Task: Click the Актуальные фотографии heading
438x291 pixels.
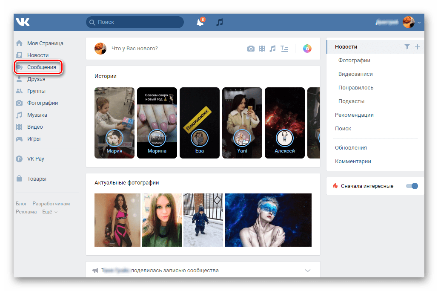Action: pyautogui.click(x=126, y=182)
